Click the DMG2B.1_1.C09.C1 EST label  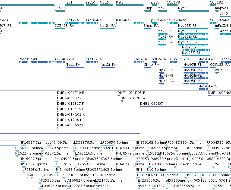pyautogui.click(x=43, y=175)
